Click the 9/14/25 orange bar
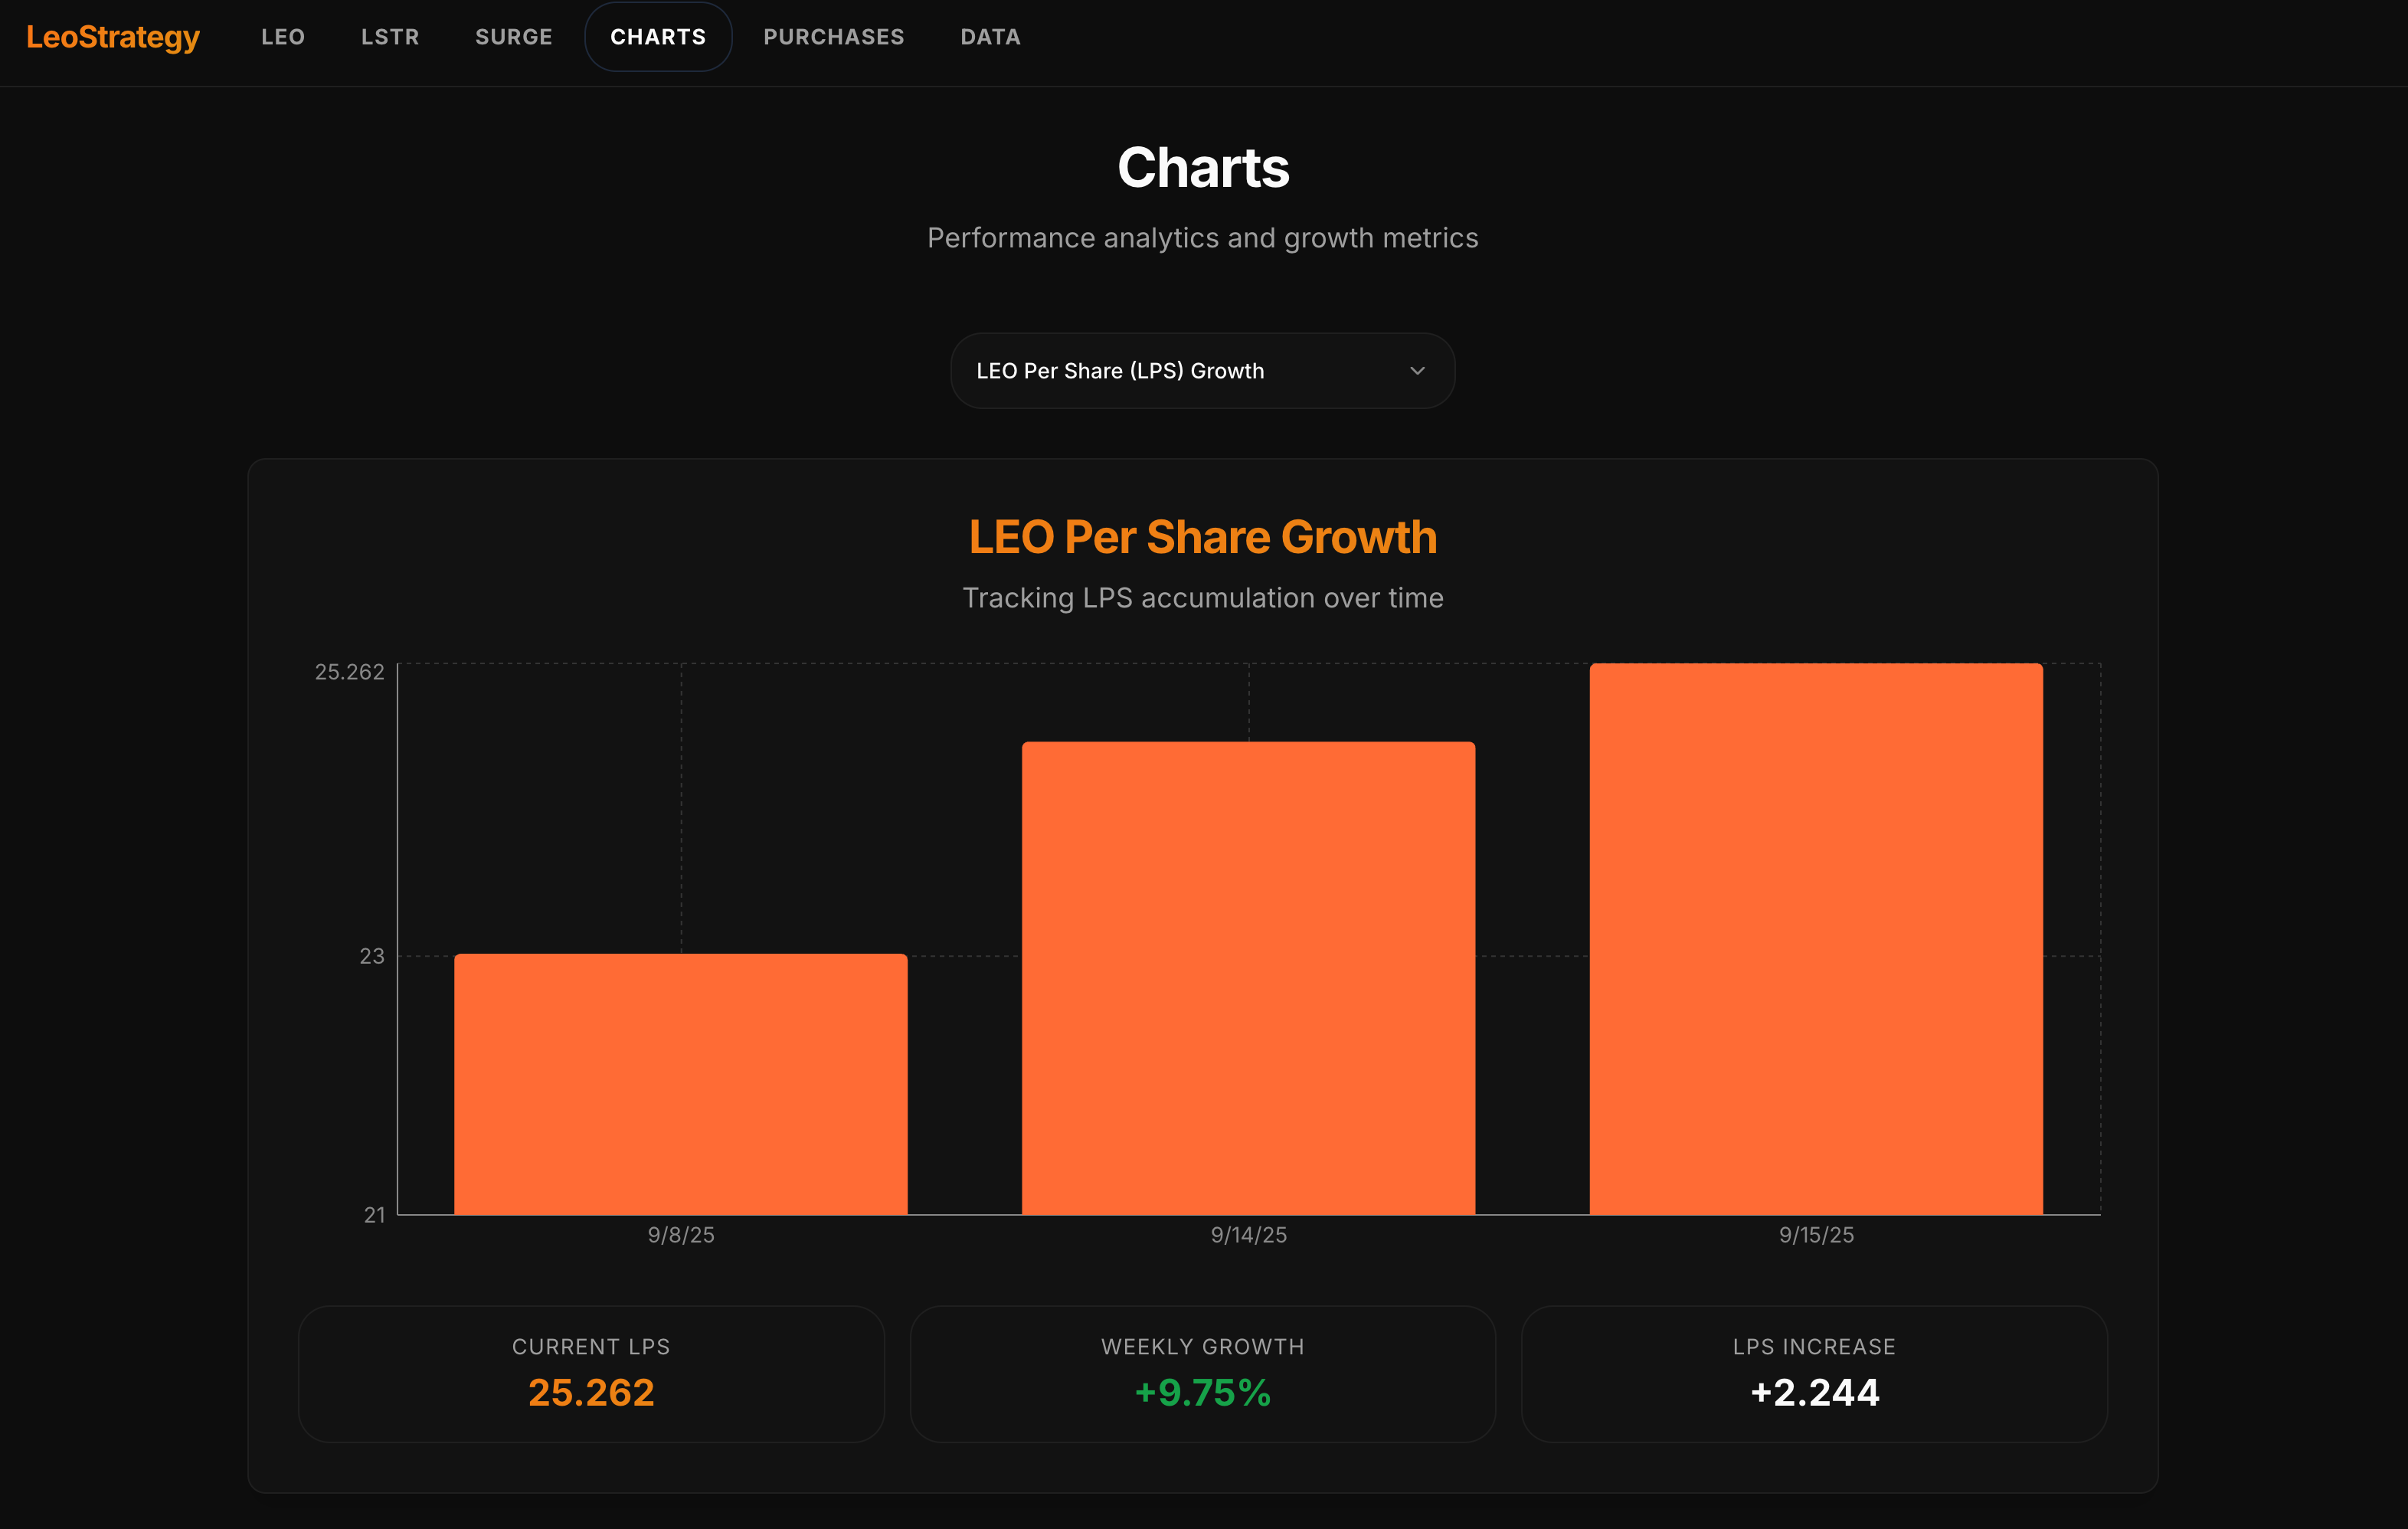Viewport: 2408px width, 1529px height. click(x=1248, y=978)
